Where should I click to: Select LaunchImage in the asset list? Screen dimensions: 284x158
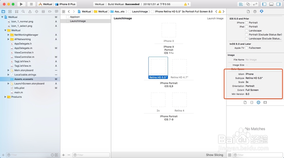coord(85,21)
